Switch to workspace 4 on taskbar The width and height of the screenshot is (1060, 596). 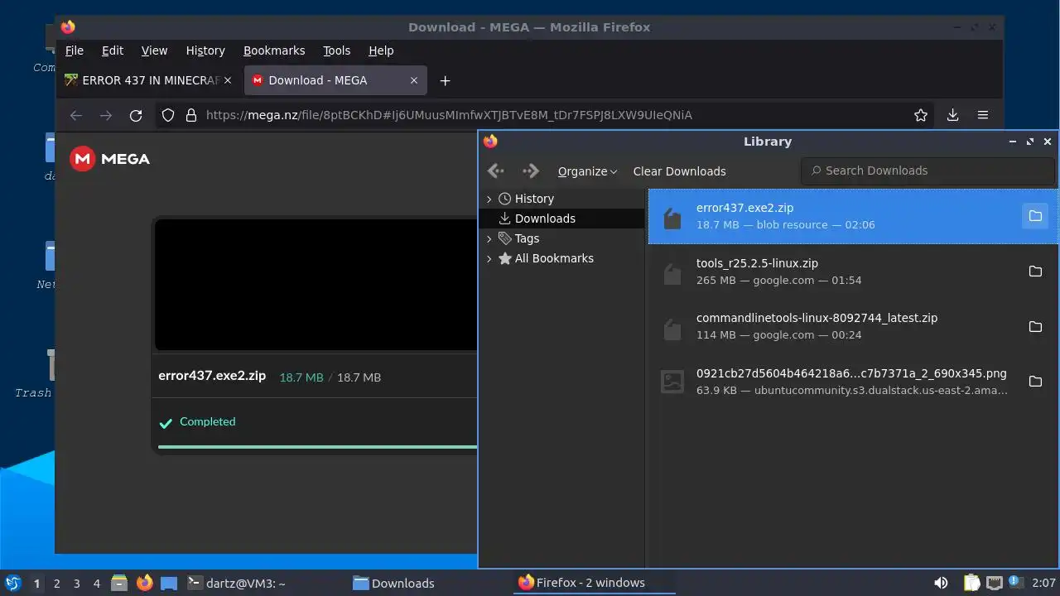pos(96,584)
